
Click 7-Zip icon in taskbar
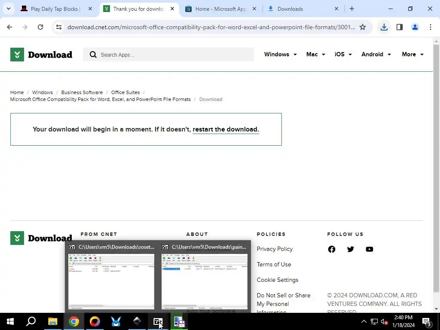158,321
